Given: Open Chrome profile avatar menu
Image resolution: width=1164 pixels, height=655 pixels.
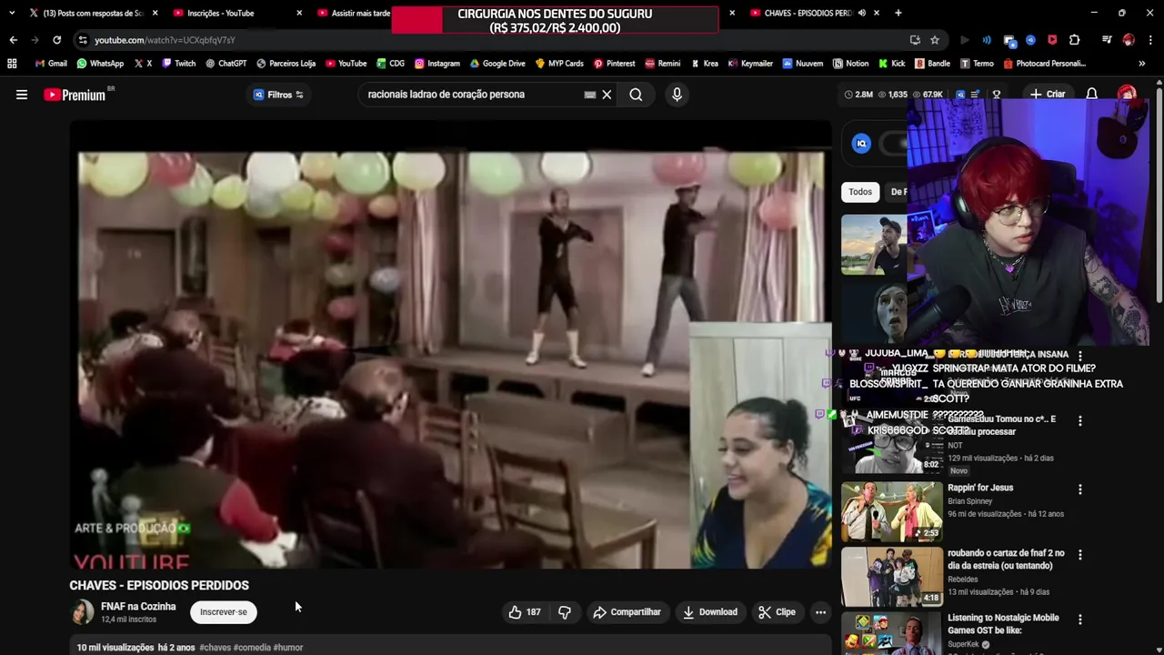Looking at the screenshot, I should 1129,40.
